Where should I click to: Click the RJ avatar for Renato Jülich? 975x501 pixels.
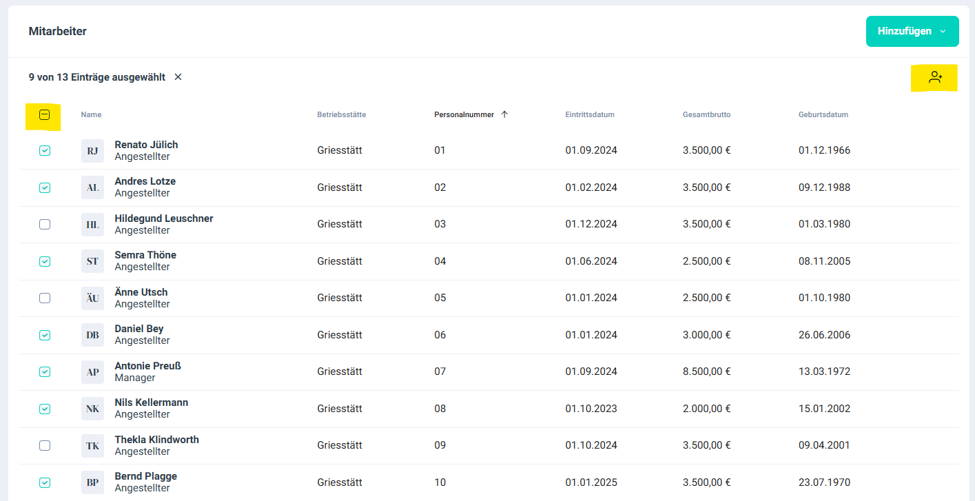92,151
